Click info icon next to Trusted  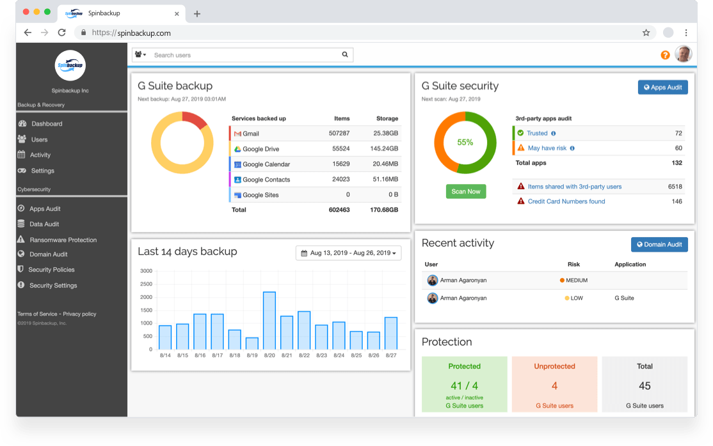(x=554, y=134)
